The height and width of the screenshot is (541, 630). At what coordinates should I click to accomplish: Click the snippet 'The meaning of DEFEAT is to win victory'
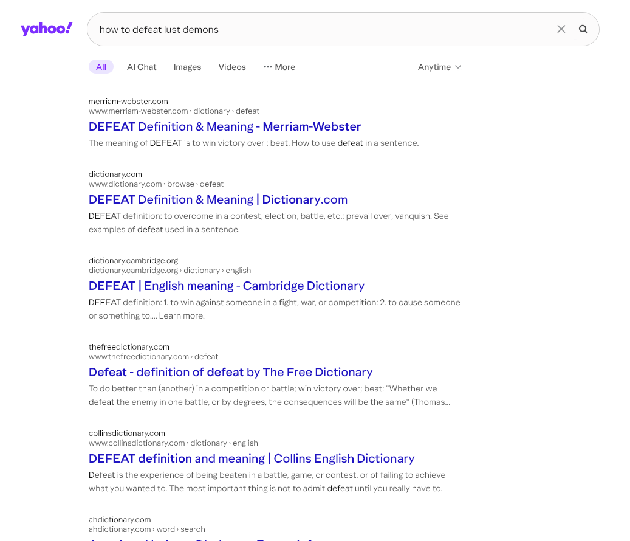pos(253,143)
